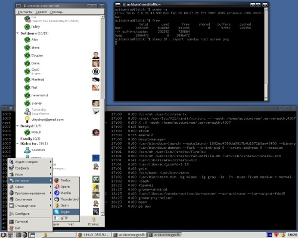
Task: Choose Configure in the panel menu
Action: (x=30, y=214)
